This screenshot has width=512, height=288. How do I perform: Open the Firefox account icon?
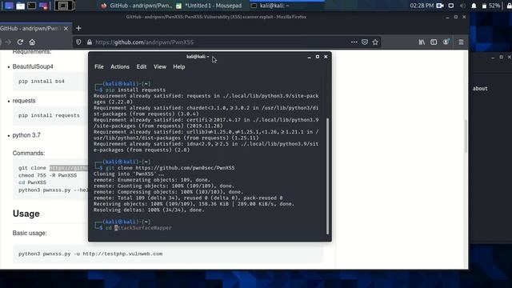[x=446, y=42]
